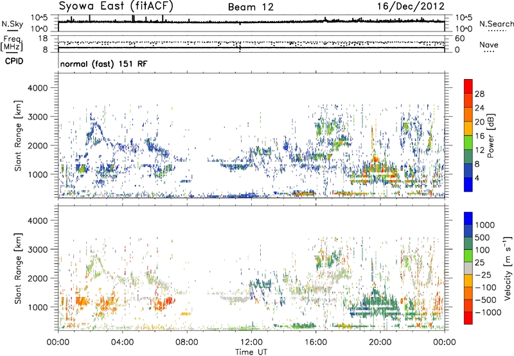Image resolution: width=514 pixels, height=356 pixels.
Task: Select power color bar segment between 4 and 8
Action: (x=468, y=171)
